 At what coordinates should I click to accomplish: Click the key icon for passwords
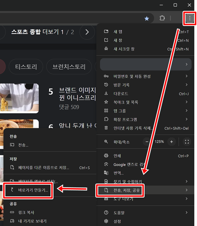[x=106, y=76]
